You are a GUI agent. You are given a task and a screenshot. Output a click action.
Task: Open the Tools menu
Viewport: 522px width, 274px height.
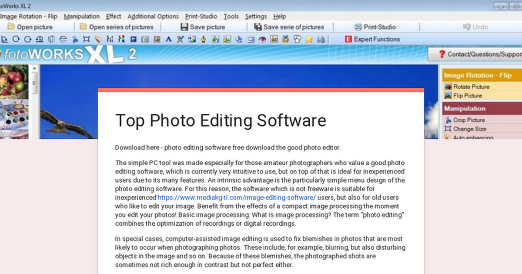(x=231, y=17)
